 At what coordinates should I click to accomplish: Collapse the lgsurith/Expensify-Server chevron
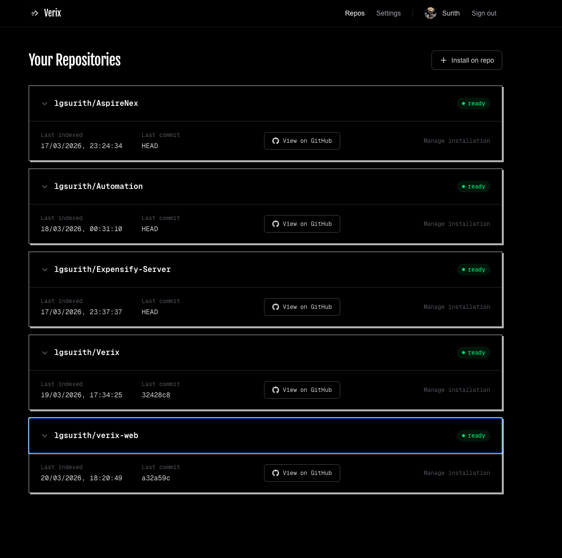[45, 270]
